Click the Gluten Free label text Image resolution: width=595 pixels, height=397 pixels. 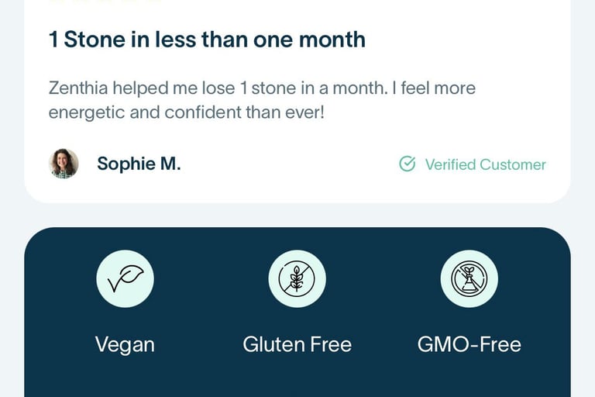(297, 344)
